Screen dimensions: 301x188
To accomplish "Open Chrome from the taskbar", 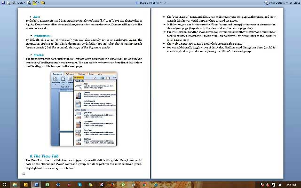I will (144, 185).
